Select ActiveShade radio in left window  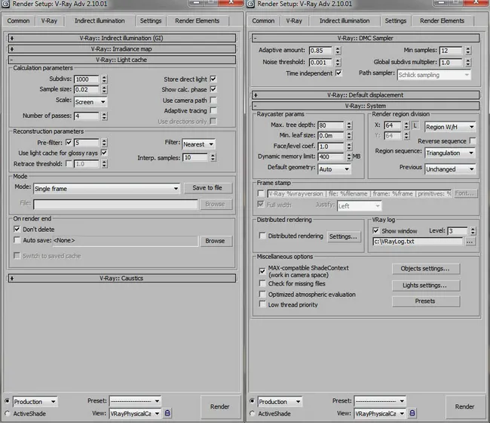pos(8,413)
